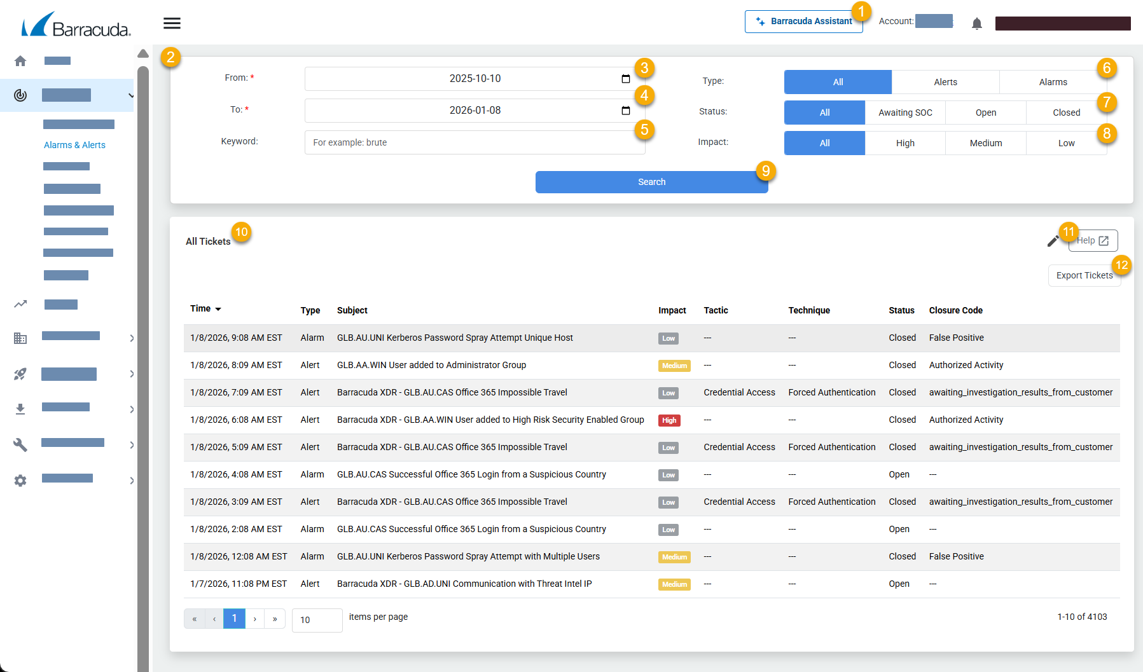
Task: Click the Search button
Action: [x=651, y=182]
